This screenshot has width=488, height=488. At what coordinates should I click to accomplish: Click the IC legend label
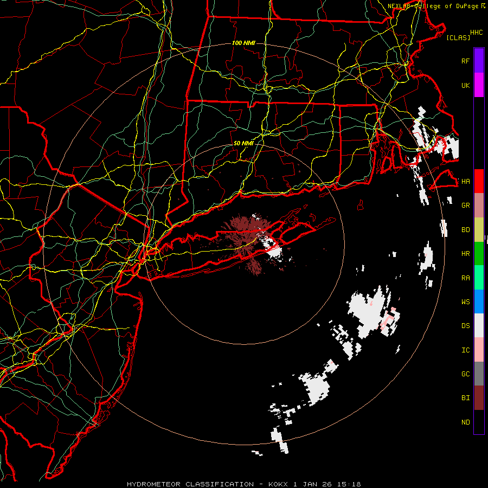click(465, 350)
